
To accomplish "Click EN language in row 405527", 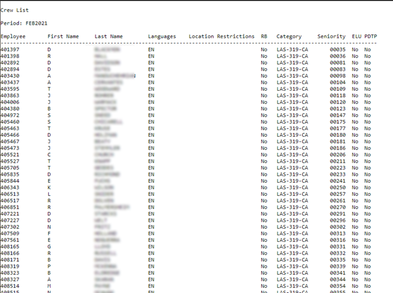I will (151, 161).
